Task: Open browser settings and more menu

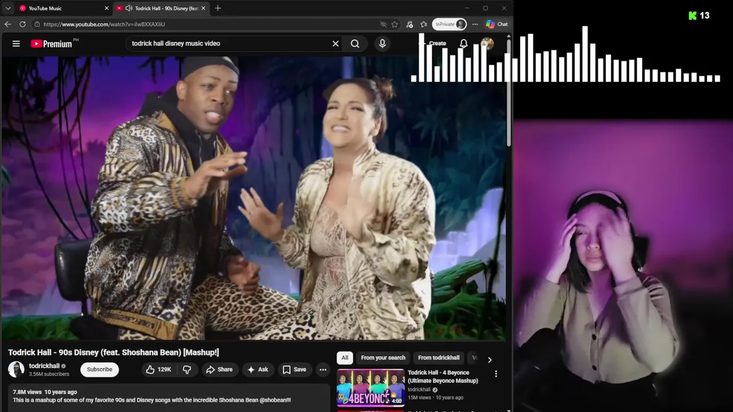Action: pos(475,24)
